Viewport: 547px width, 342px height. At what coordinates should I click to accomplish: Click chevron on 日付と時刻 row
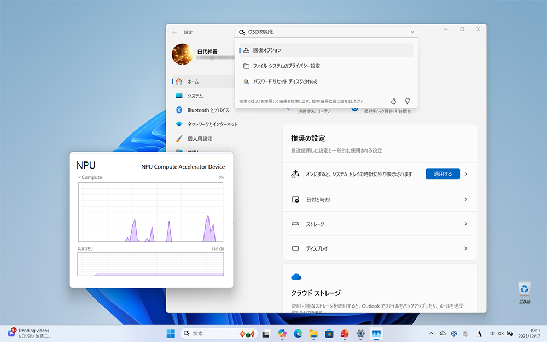coord(465,199)
